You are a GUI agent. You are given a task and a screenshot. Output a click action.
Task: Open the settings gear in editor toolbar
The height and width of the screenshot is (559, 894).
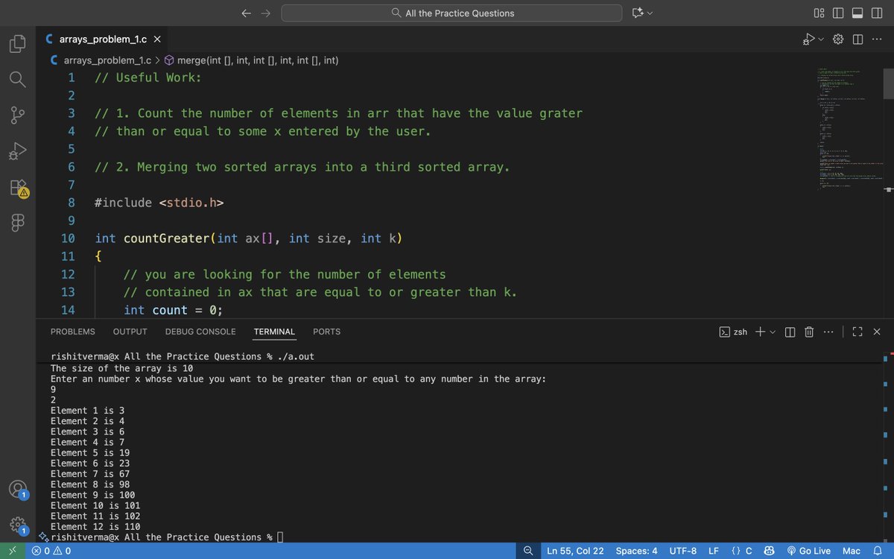click(837, 39)
